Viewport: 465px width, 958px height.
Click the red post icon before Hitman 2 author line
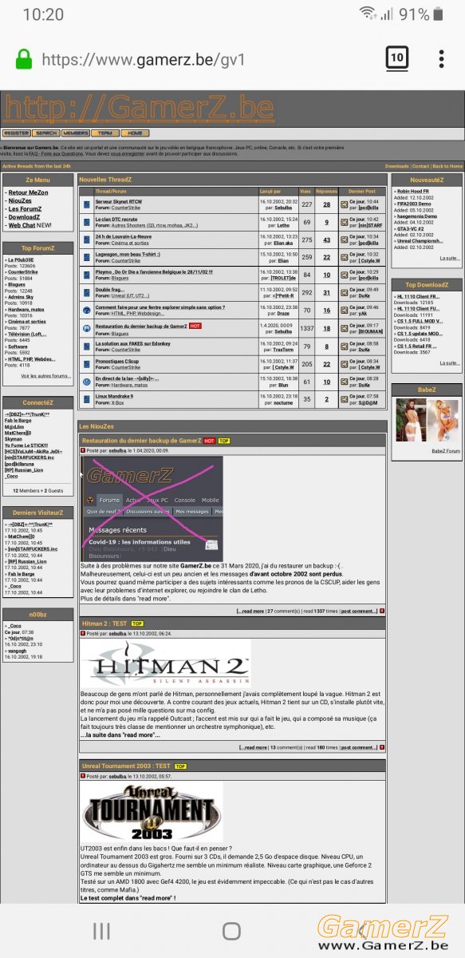click(83, 633)
